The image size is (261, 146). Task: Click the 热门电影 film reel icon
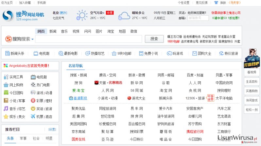pos(33,85)
